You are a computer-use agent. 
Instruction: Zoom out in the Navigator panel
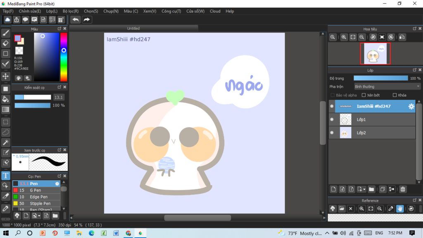362,37
